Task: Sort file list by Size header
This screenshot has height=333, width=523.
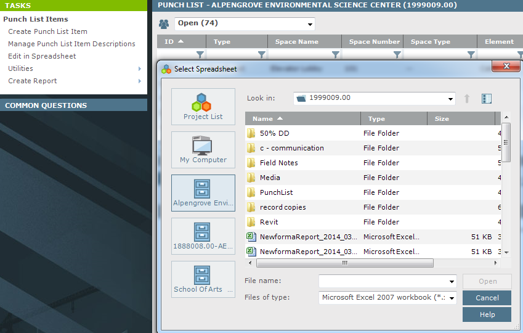Action: coord(461,118)
